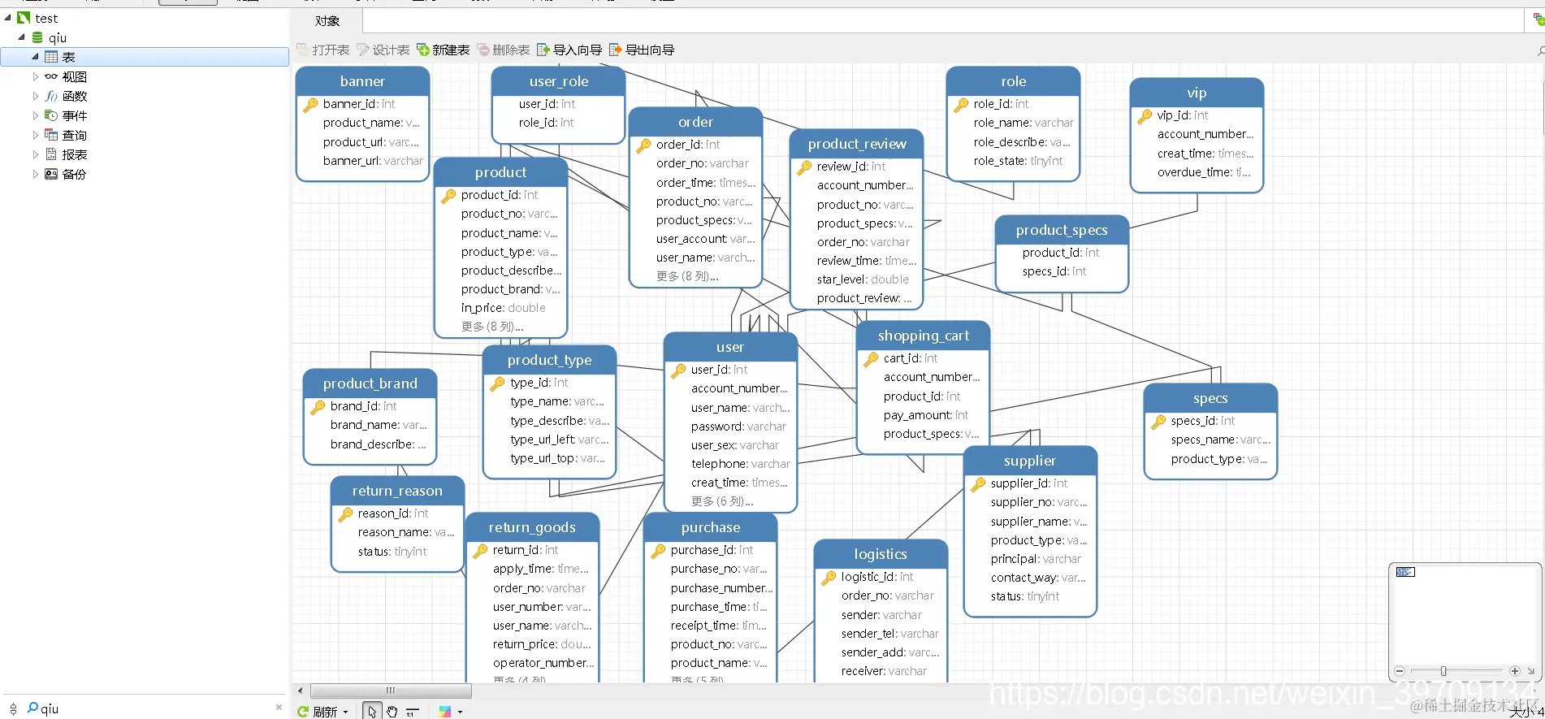Select the banner table header in the diagram
The width and height of the screenshot is (1545, 719).
coord(362,81)
